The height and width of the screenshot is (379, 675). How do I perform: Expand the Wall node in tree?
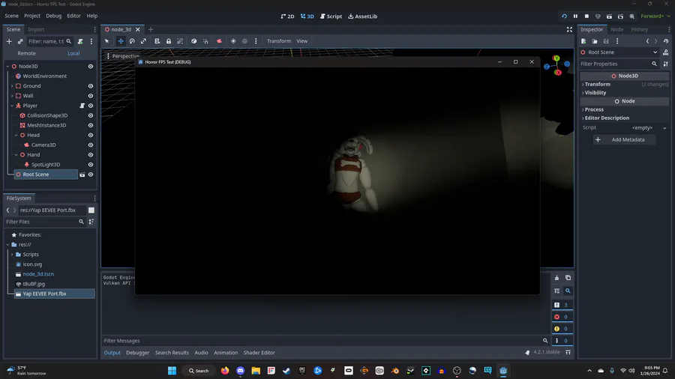point(12,96)
